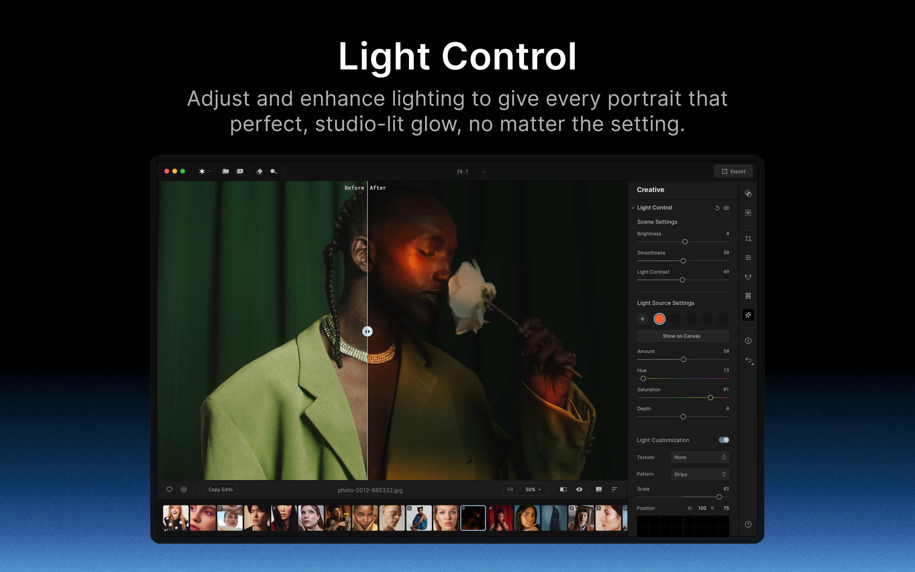Select the orange light source color swatch
The image size is (915, 572).
point(660,319)
